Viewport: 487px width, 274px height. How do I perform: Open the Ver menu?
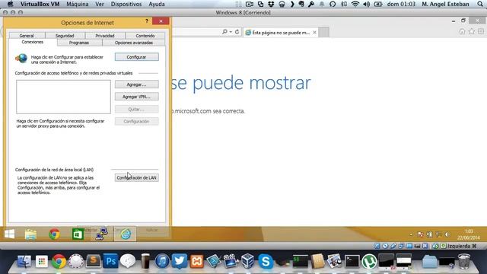point(100,4)
